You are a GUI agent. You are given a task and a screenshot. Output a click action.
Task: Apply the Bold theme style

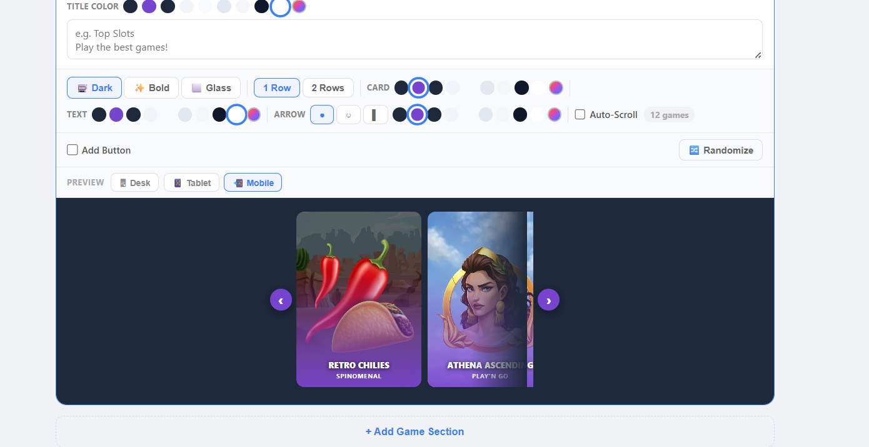151,88
